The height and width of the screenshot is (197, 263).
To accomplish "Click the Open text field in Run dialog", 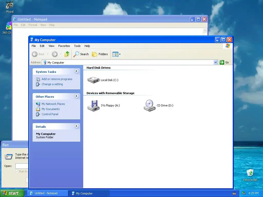I will tap(22, 166).
